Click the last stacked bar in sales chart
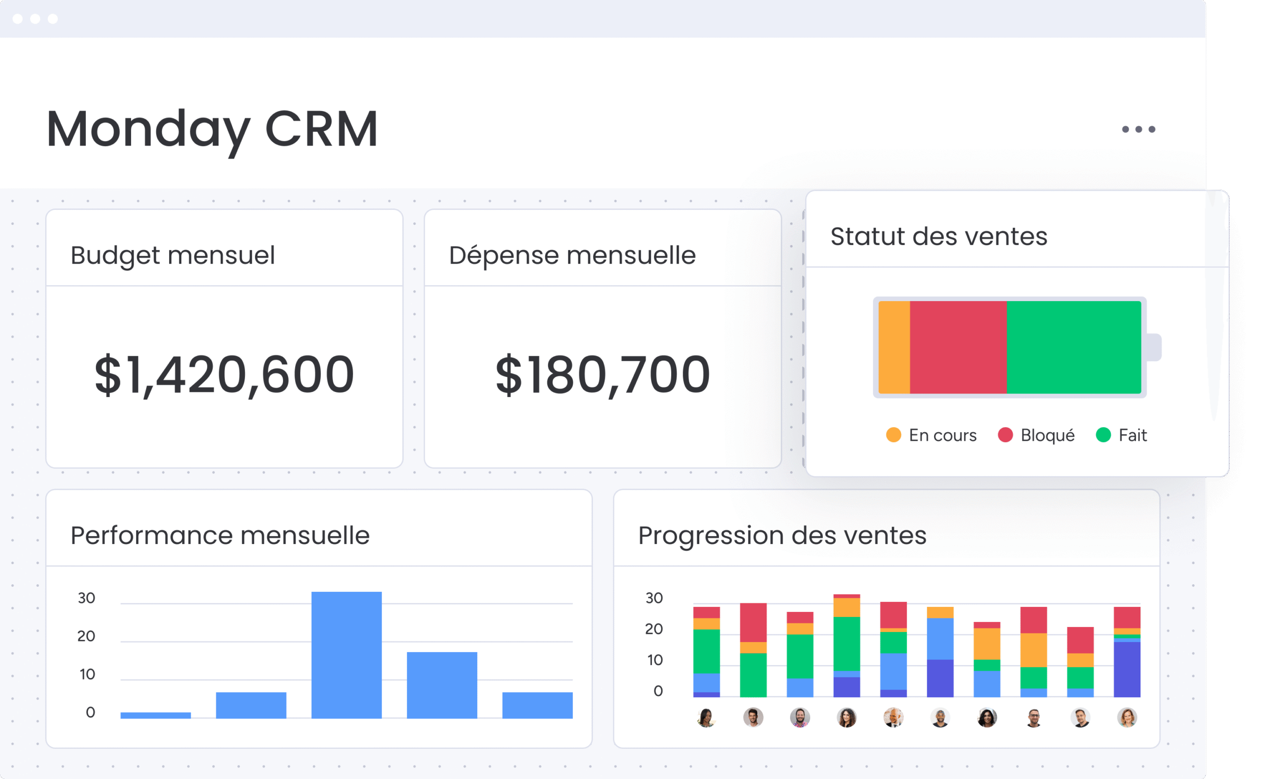 coord(1127,652)
